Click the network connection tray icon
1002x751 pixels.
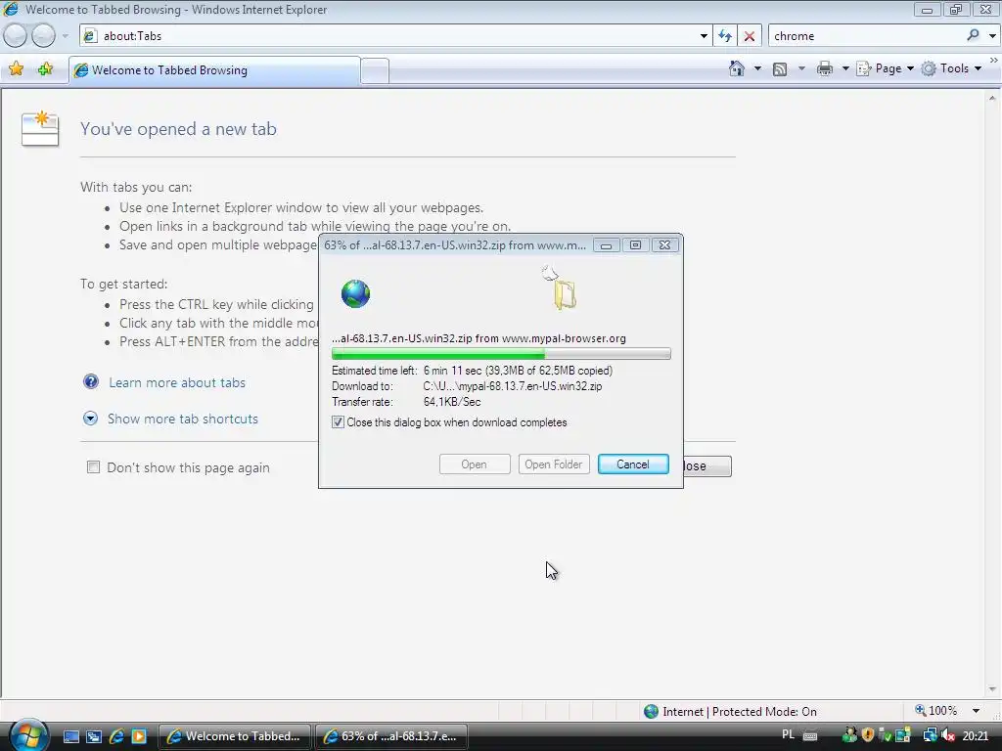point(930,735)
